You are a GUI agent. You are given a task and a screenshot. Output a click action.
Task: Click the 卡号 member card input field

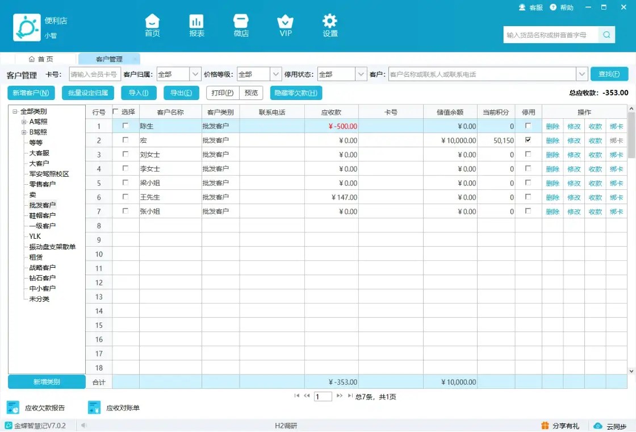click(x=95, y=74)
